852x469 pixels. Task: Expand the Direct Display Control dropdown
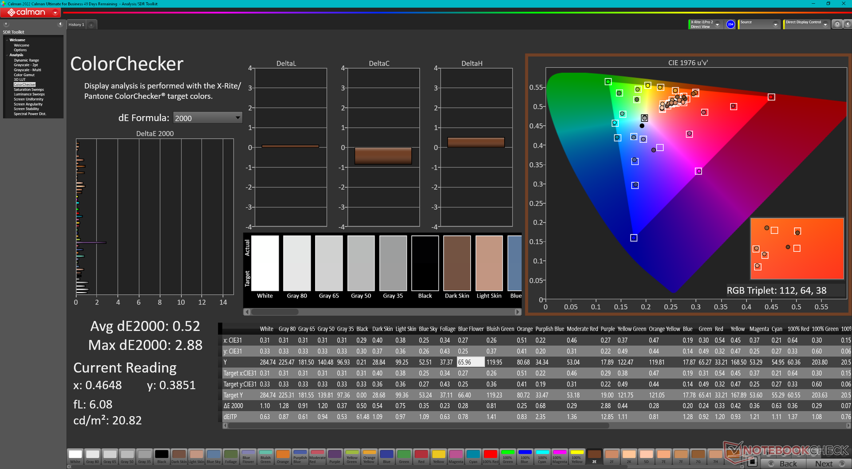[x=825, y=25]
